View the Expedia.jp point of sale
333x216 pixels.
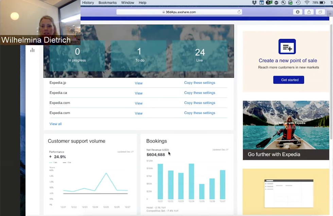click(x=139, y=83)
